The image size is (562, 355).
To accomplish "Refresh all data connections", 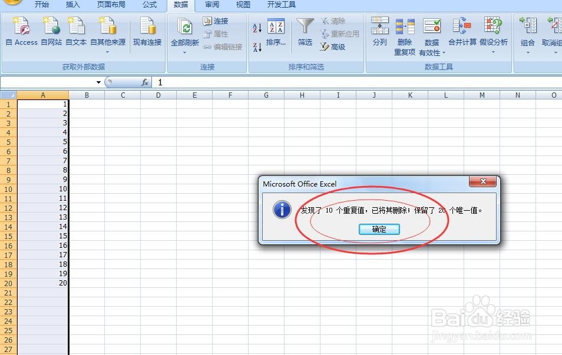I will [184, 29].
